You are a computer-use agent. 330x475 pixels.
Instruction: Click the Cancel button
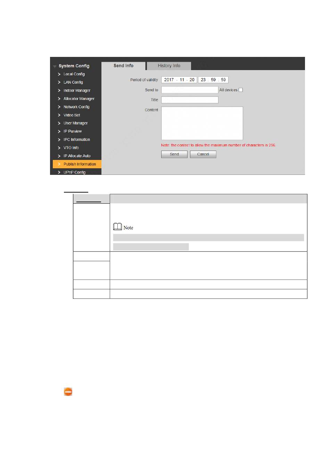click(x=203, y=154)
